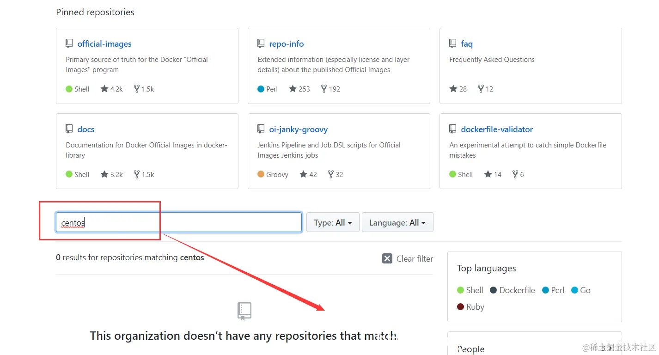Click the Pinned repositories heading
Viewport: 659px width, 355px height.
point(95,12)
